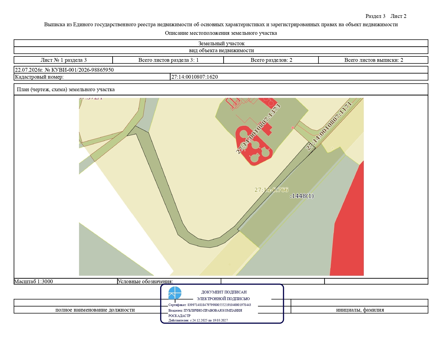Click the cell 'Всего листов раздела 3: 1'
This screenshot has height=341, width=442.
(x=168, y=60)
